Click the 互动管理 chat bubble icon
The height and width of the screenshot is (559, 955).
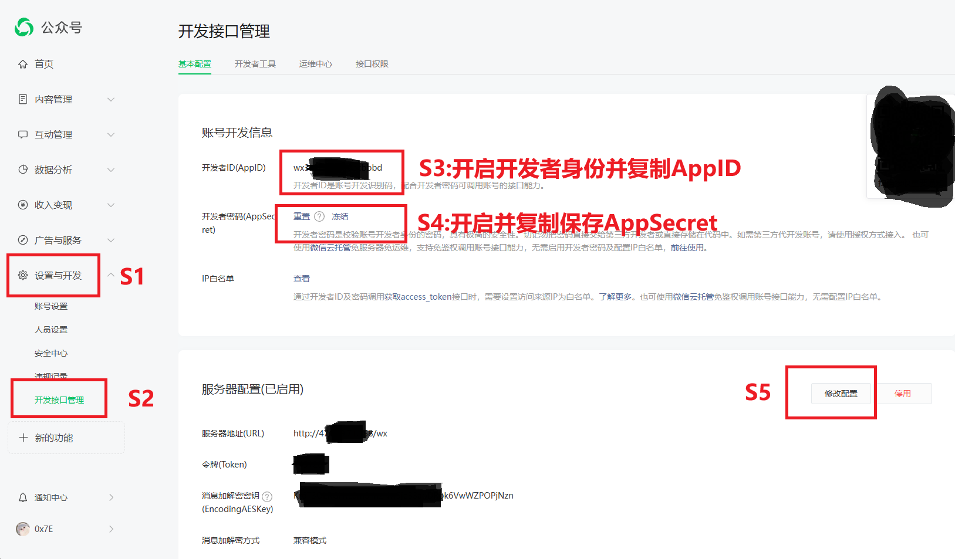point(23,134)
